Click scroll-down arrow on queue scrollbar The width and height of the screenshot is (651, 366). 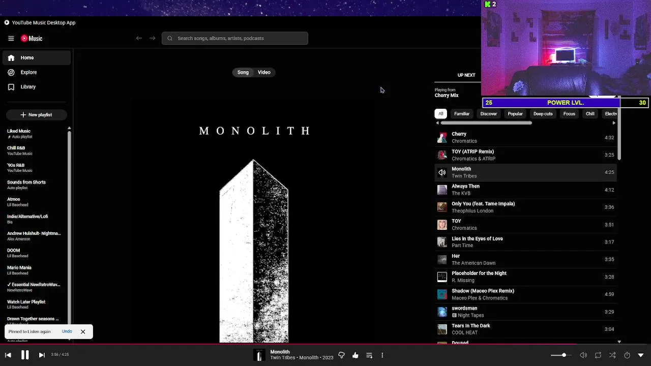pos(619,342)
